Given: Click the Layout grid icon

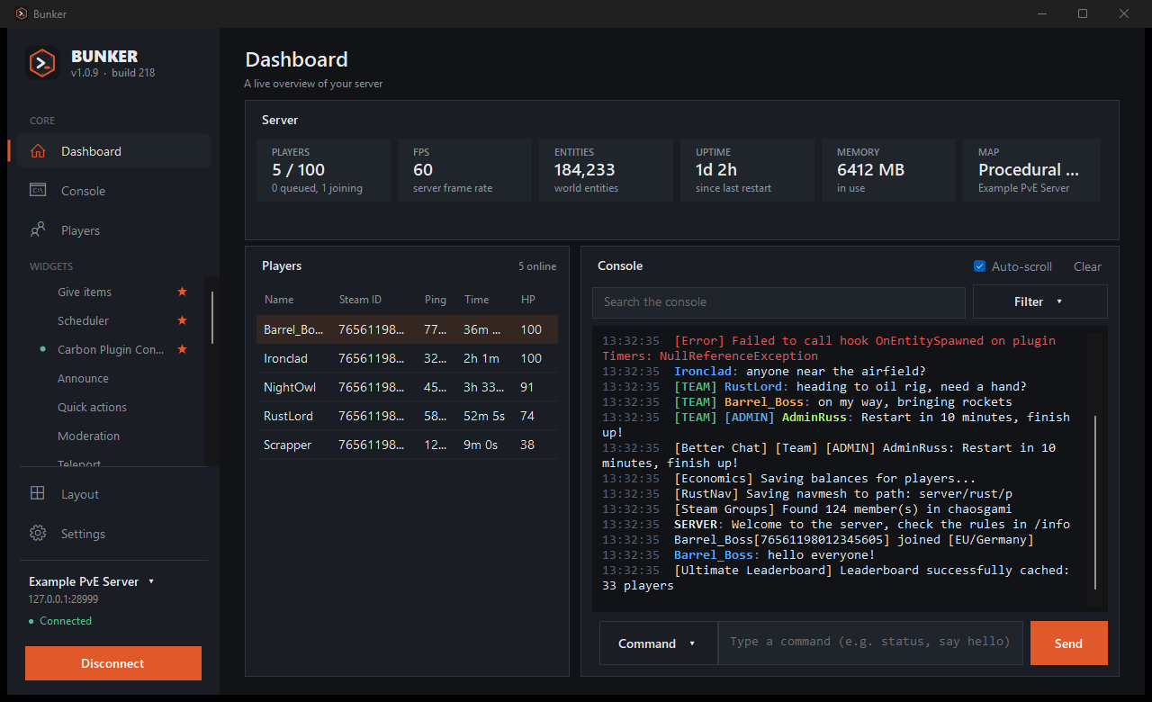Looking at the screenshot, I should pos(38,494).
